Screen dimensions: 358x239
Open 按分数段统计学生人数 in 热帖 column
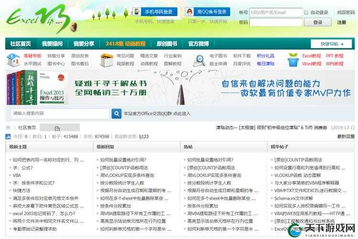[x=209, y=183]
